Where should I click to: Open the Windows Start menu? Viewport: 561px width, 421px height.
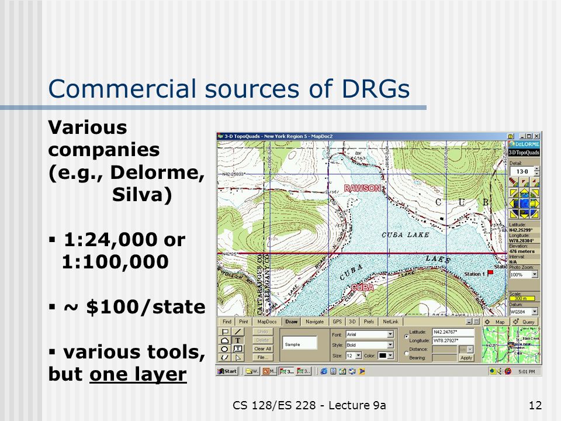(227, 371)
